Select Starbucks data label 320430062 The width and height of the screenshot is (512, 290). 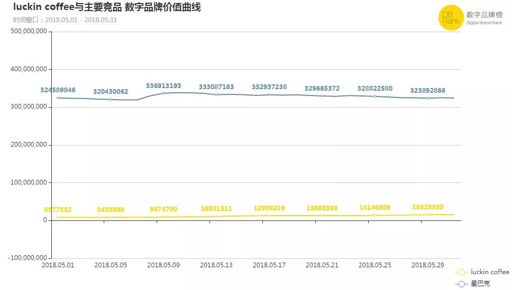tap(111, 91)
